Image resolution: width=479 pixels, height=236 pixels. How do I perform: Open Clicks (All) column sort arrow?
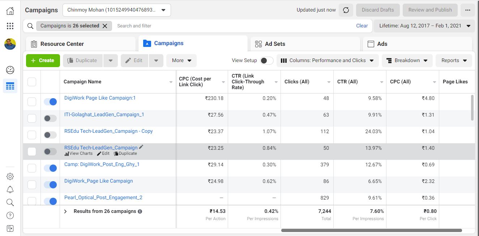pos(329,82)
